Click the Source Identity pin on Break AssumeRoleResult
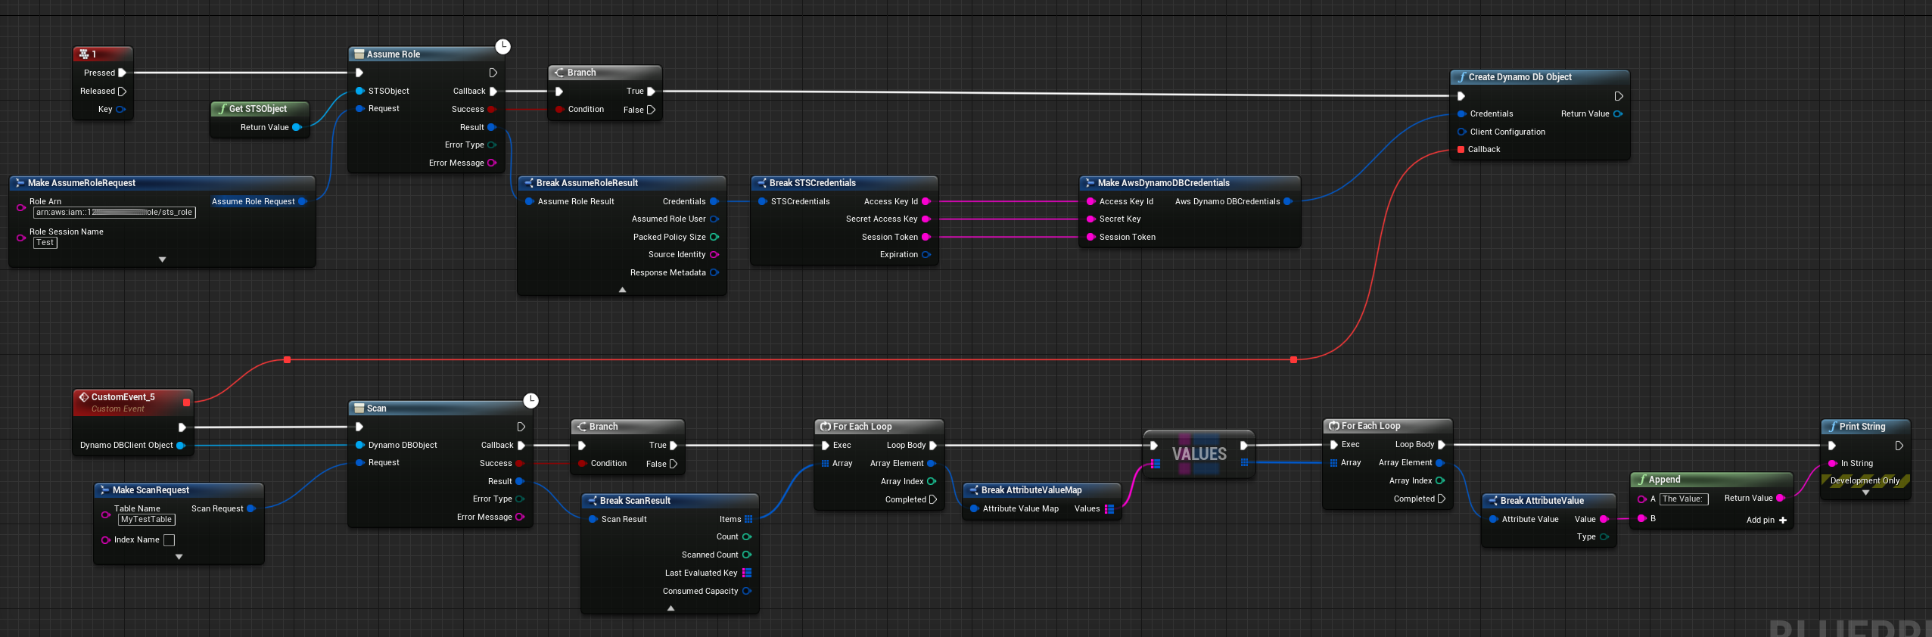This screenshot has width=1932, height=637. 714,255
